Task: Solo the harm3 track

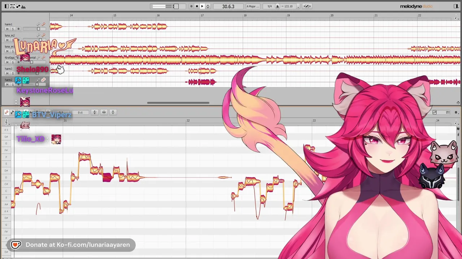Action: pos(13,73)
